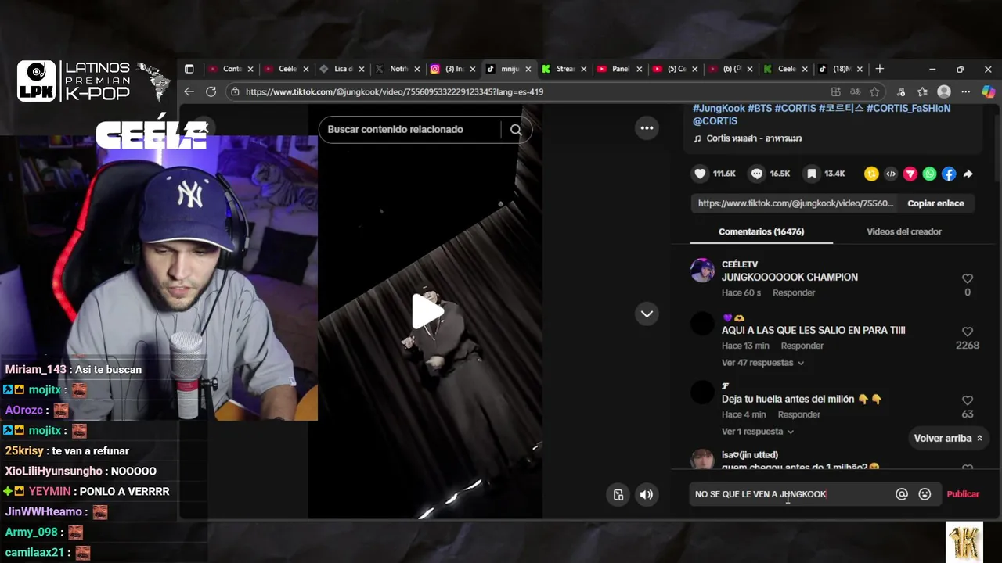Open a new browser tab

coord(880,69)
